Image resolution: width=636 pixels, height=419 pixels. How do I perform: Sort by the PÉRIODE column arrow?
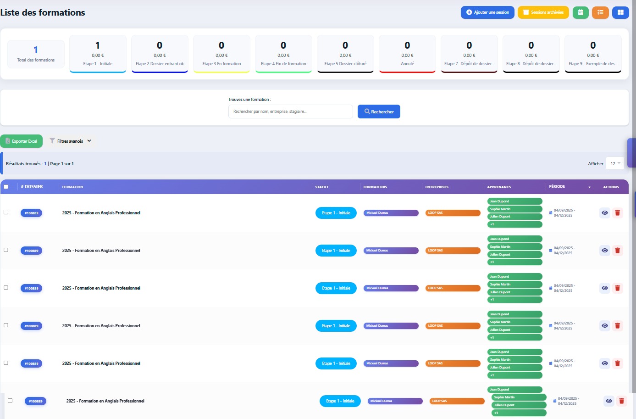(589, 187)
